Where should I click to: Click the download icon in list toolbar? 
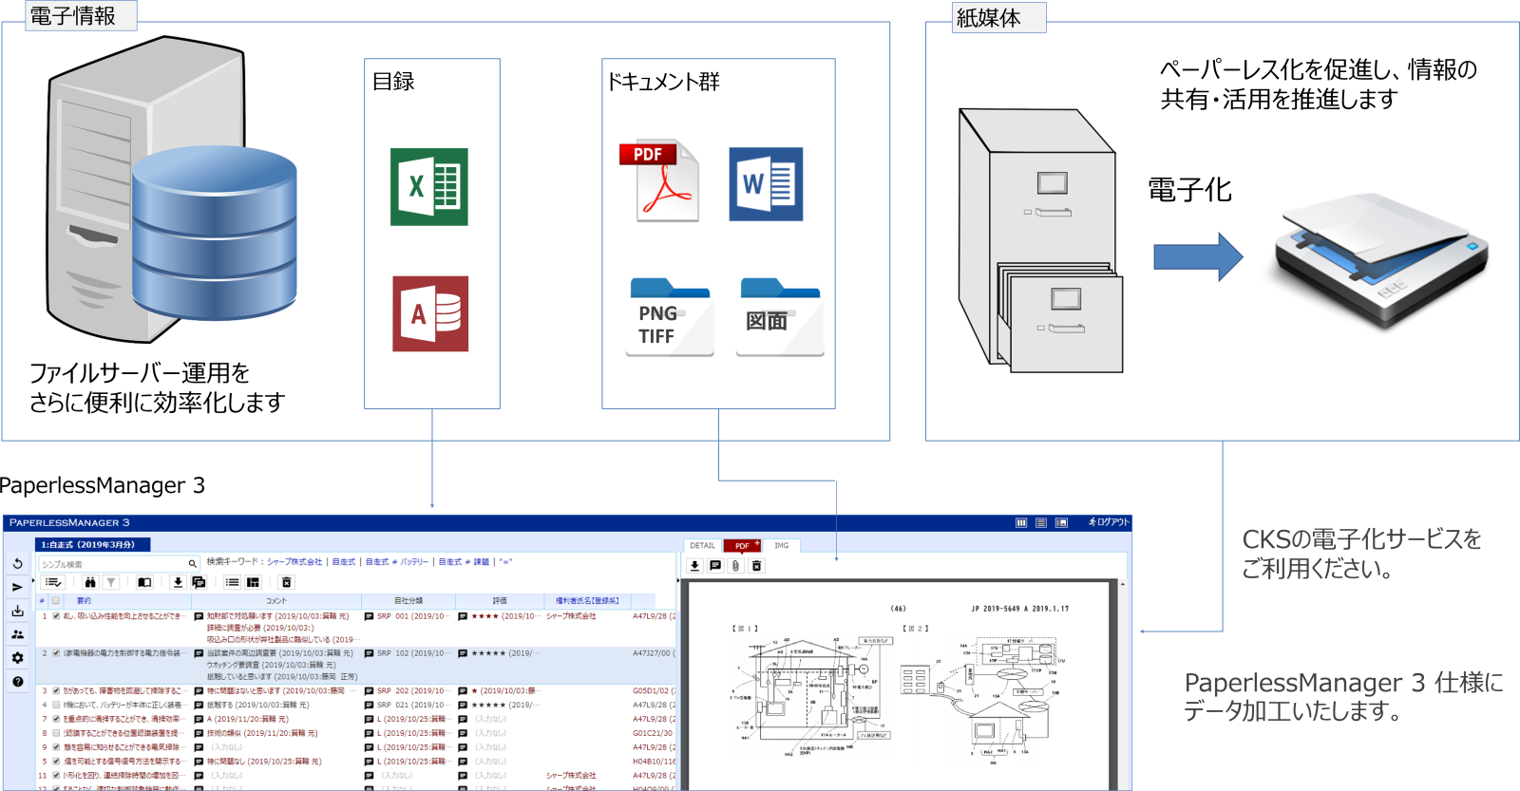pos(177,582)
